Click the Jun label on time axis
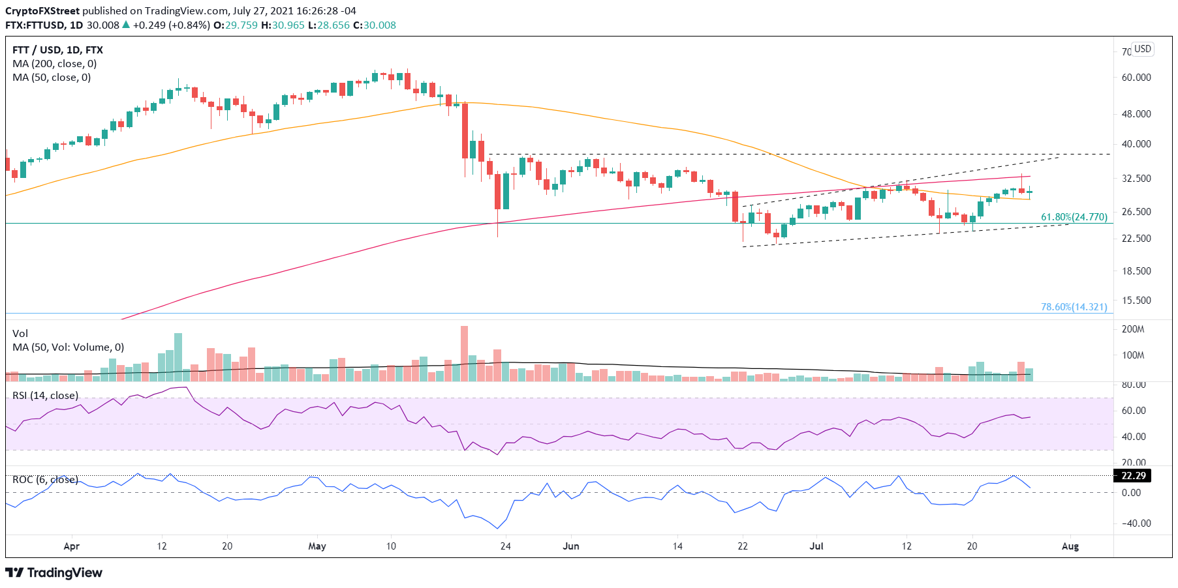The height and width of the screenshot is (588, 1178). [x=571, y=546]
